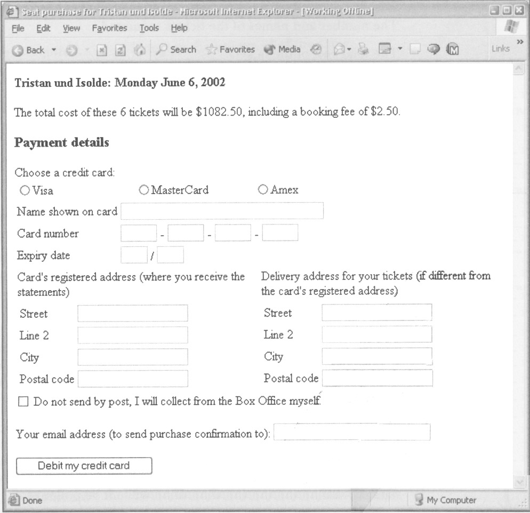The width and height of the screenshot is (530, 513).
Task: Open the Search pane
Action: click(176, 50)
